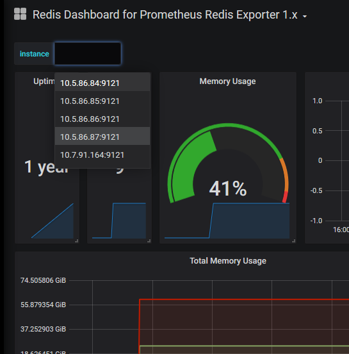Image resolution: width=349 pixels, height=354 pixels.
Task: Open the dashboard title dropdown caret
Action: (305, 16)
